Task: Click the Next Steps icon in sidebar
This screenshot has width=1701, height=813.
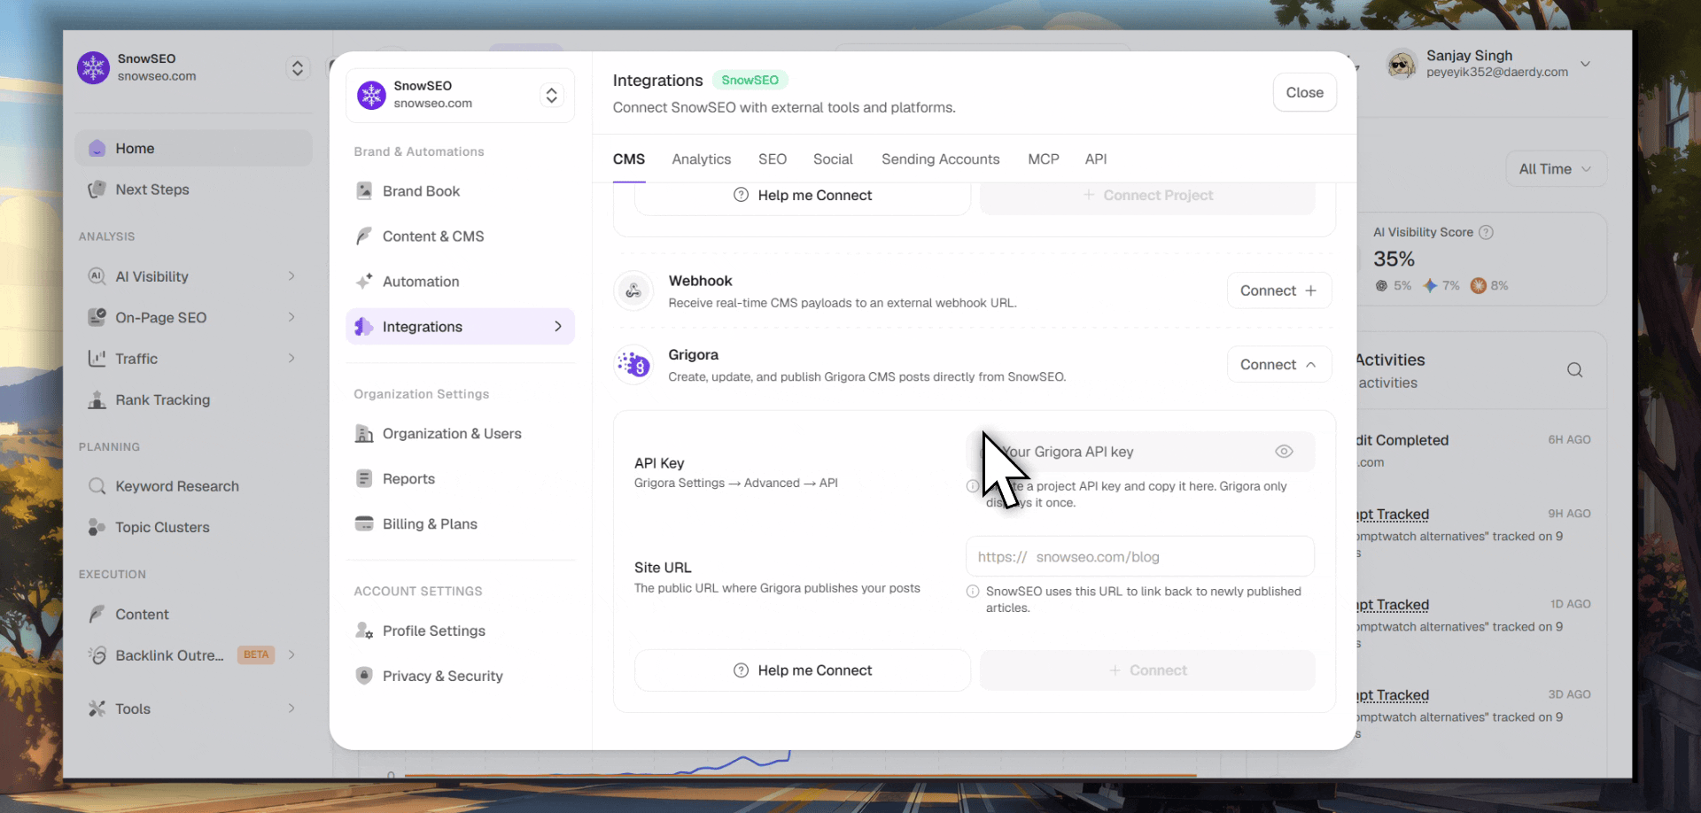Action: click(97, 190)
